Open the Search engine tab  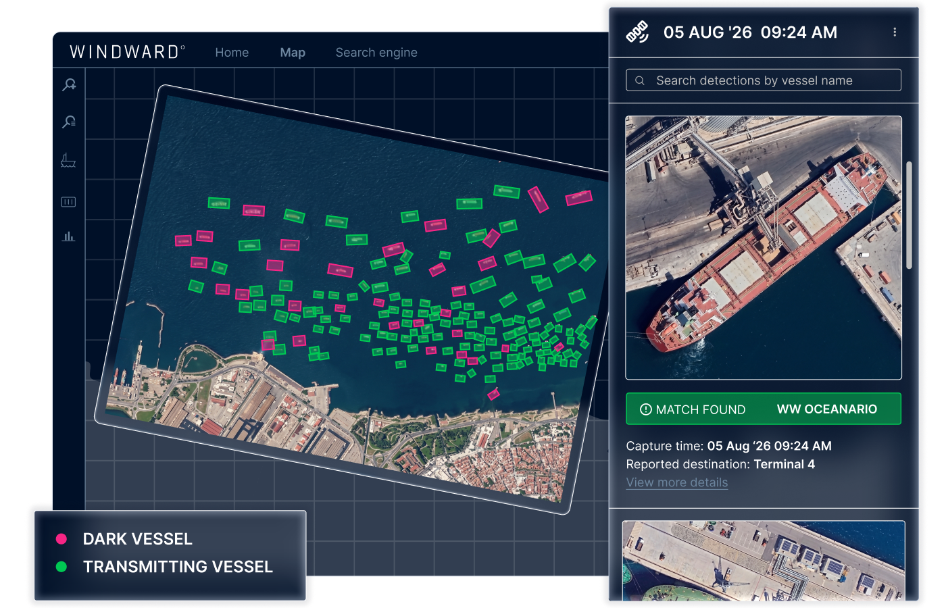click(376, 53)
